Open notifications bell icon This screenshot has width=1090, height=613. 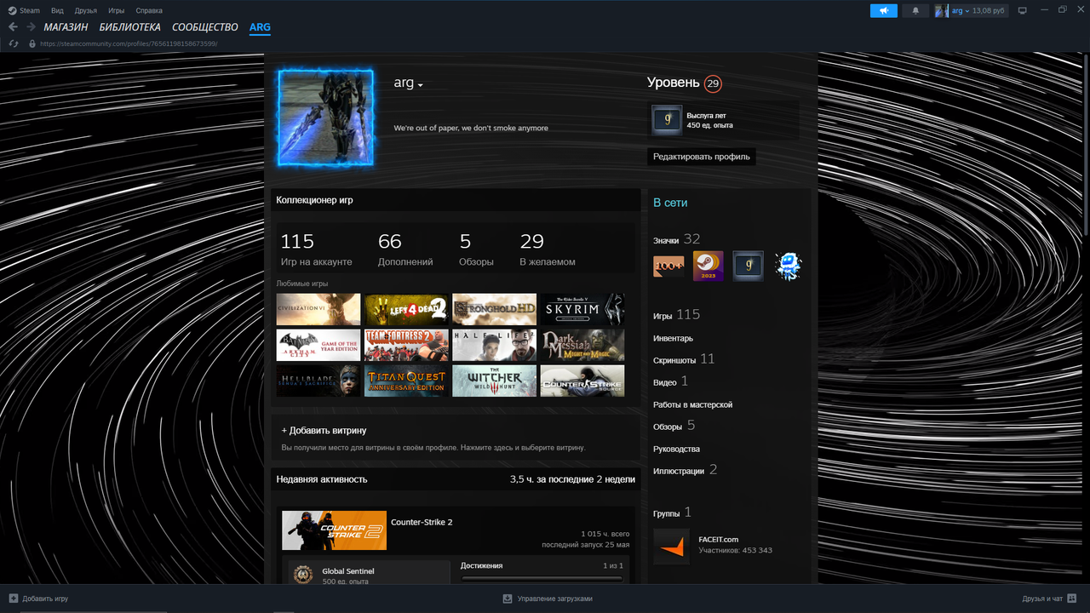(x=915, y=11)
